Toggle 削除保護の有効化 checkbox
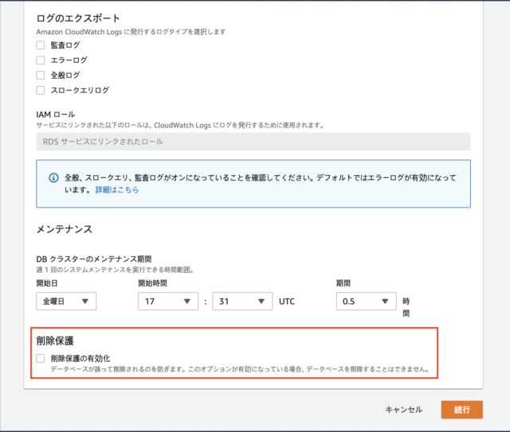 coord(41,359)
